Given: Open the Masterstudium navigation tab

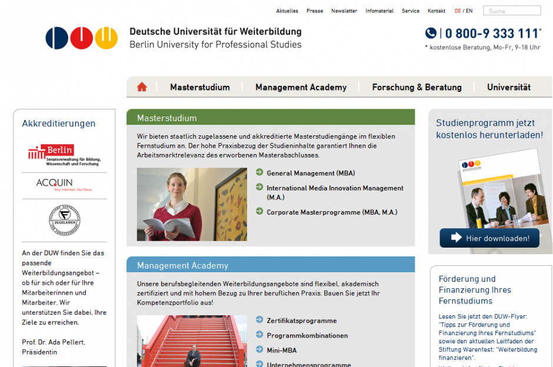Looking at the screenshot, I should click(x=199, y=87).
